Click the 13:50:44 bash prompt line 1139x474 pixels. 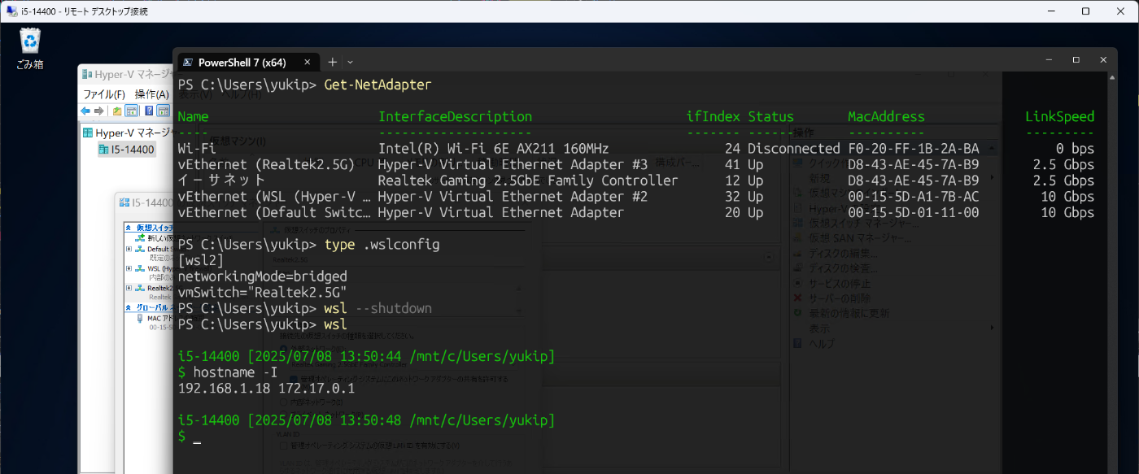pos(366,356)
